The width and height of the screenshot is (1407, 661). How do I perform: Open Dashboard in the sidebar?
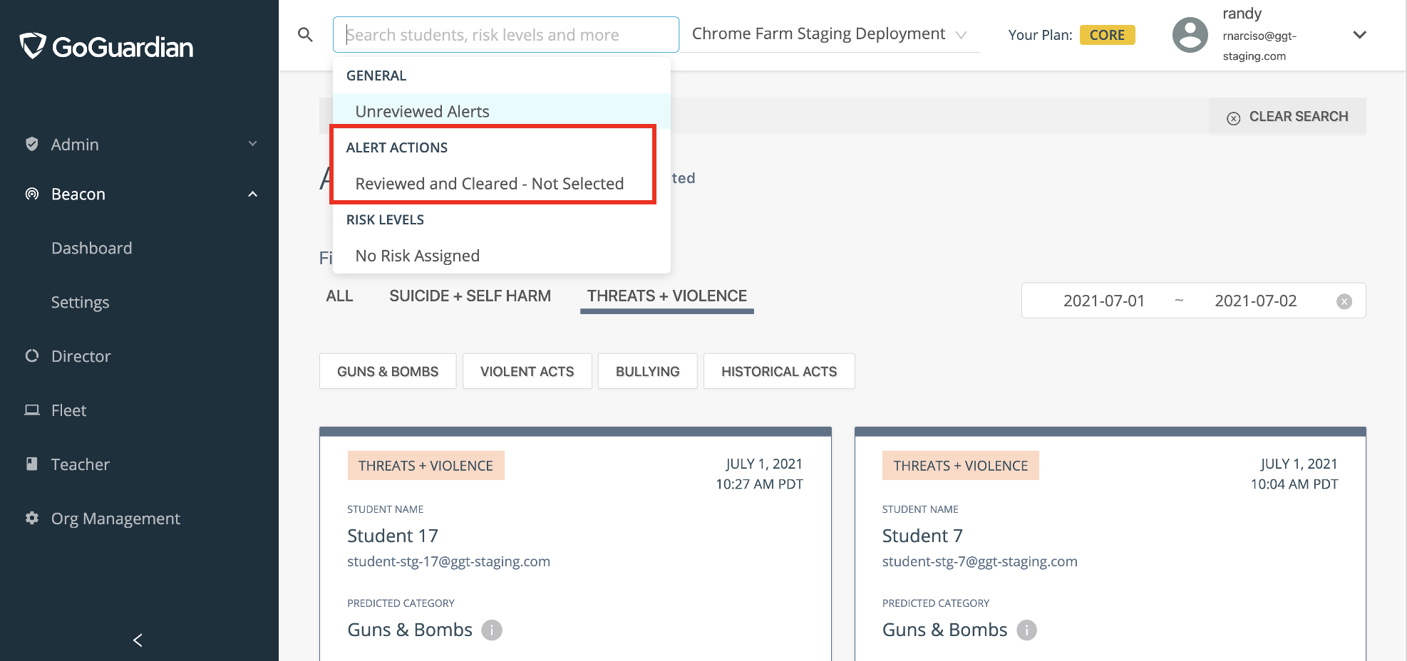[92, 248]
